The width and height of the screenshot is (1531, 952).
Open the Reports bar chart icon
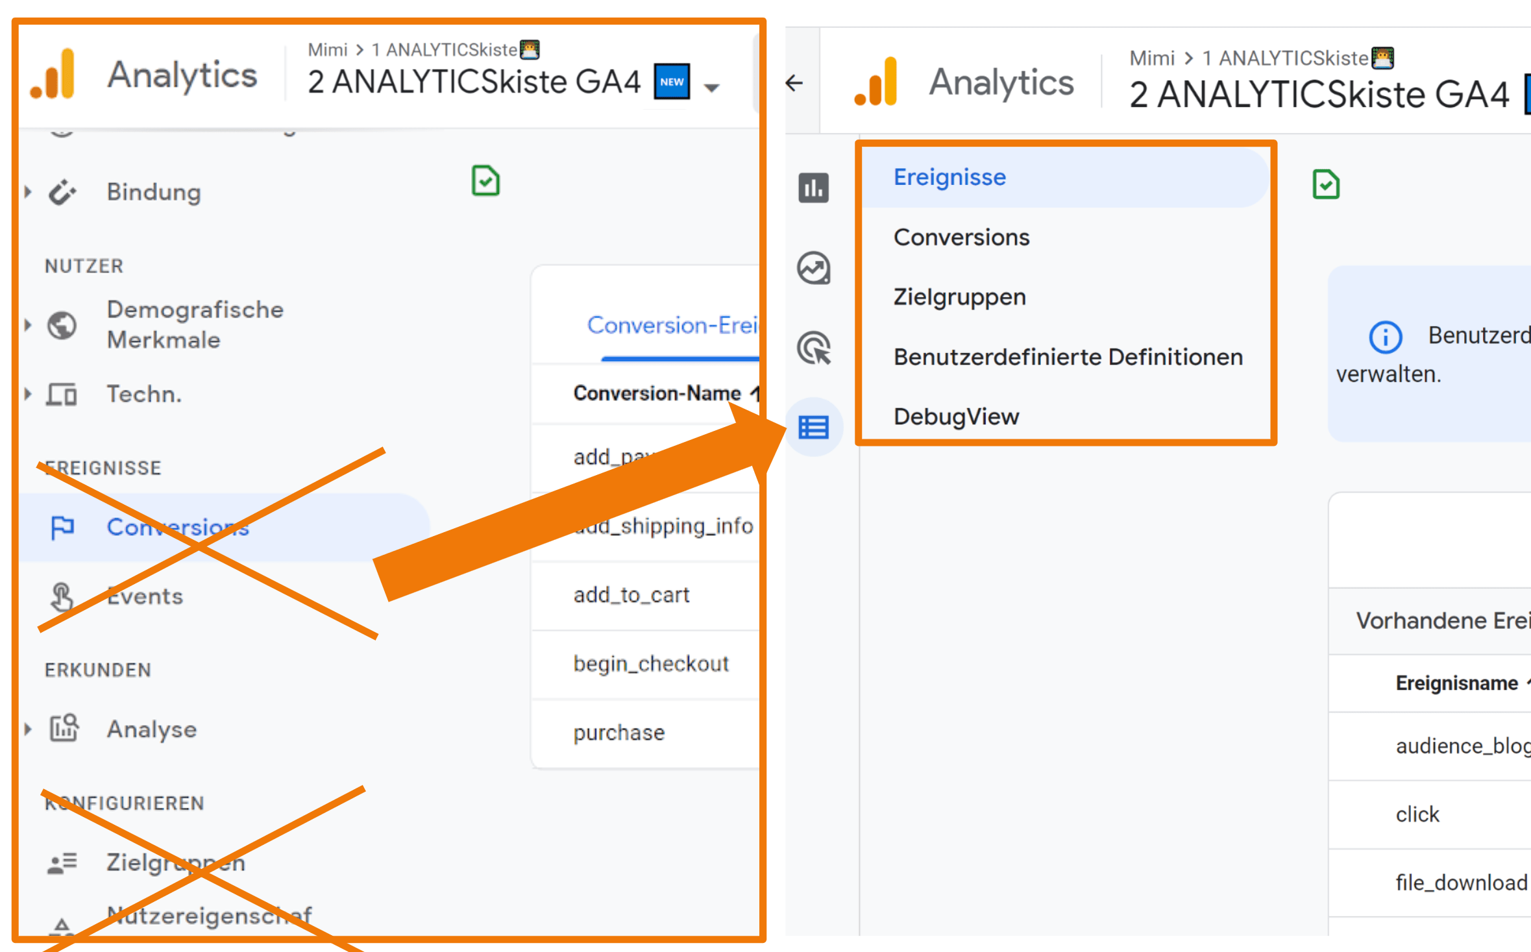(813, 188)
